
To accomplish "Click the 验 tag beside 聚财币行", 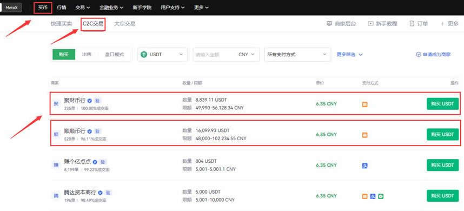I will pos(97,101).
